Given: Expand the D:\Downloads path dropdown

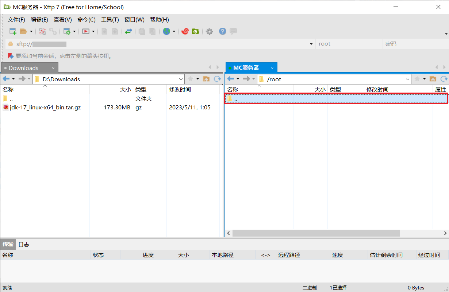Looking at the screenshot, I should [x=181, y=79].
